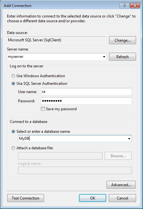Expand the Server name dropdown arrow
This screenshot has height=209, width=143.
(x=104, y=57)
